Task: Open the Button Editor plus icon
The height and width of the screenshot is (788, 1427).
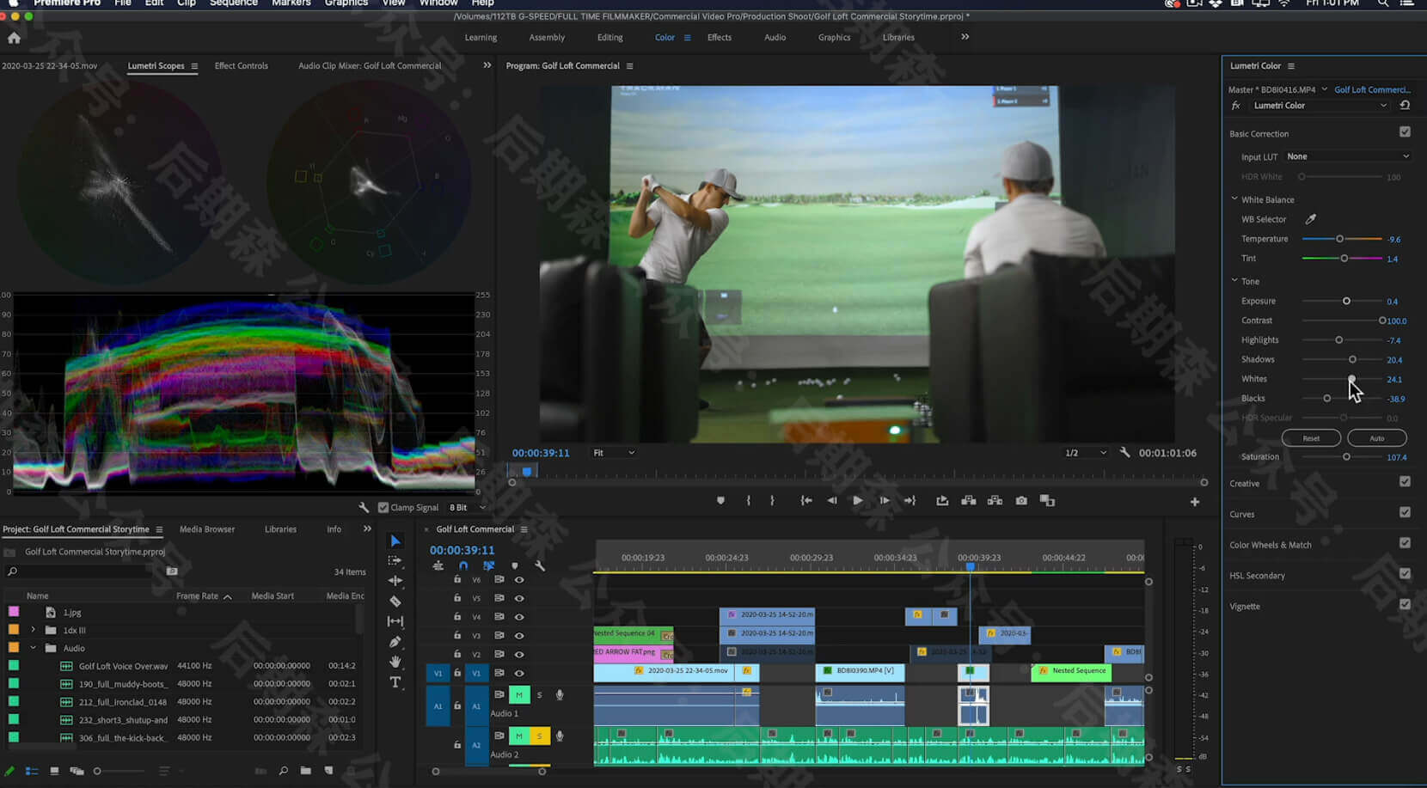Action: point(1194,502)
